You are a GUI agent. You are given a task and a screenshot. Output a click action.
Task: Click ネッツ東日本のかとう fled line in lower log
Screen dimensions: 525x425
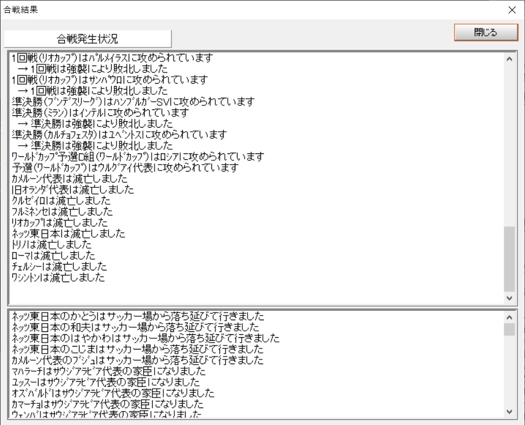click(138, 317)
